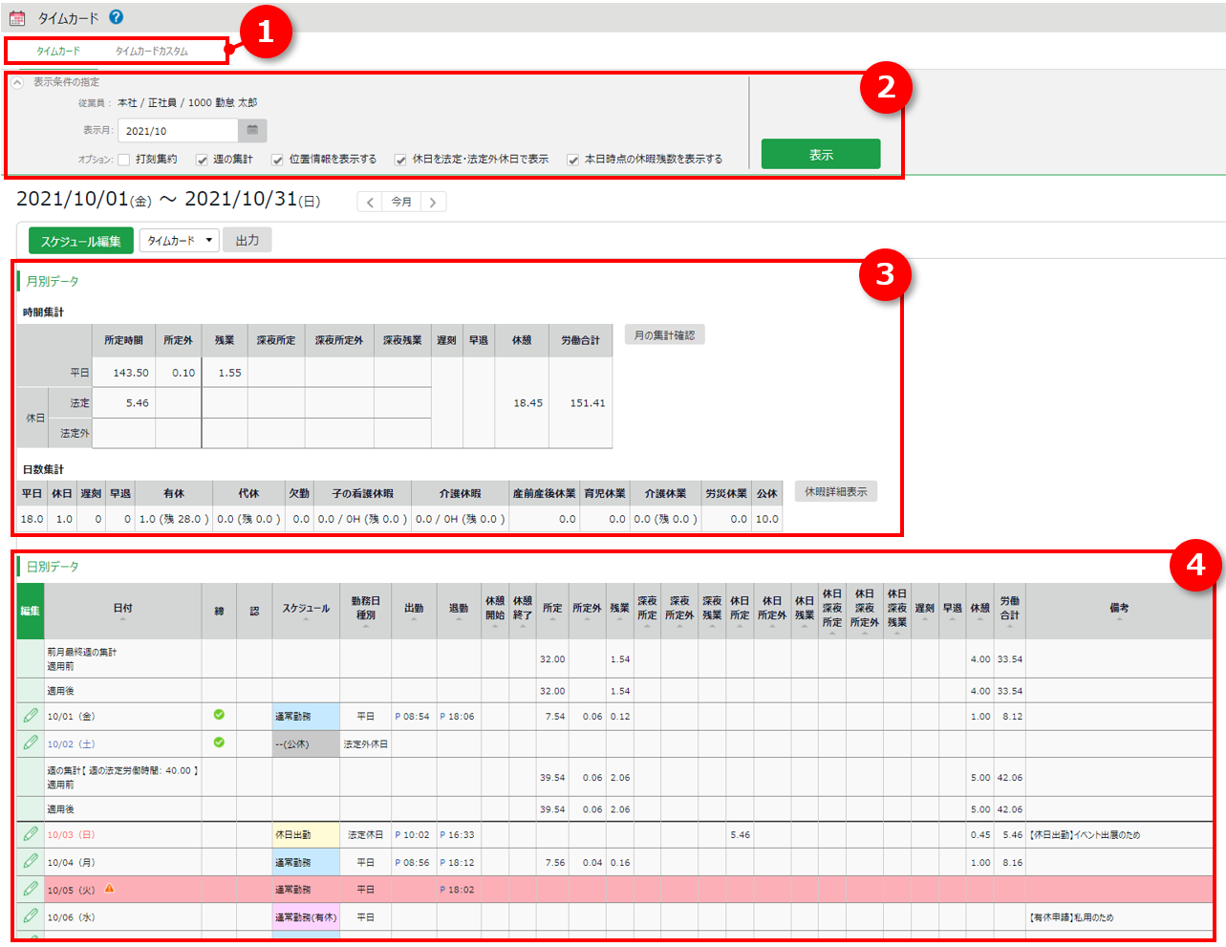Image resolution: width=1226 pixels, height=947 pixels.
Task: Toggle 位置情報を表示する checkbox
Action: click(277, 160)
